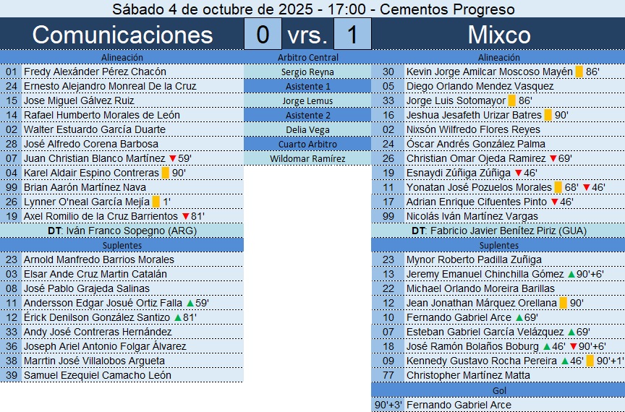Select referee name Sergio Reyna

[x=307, y=72]
